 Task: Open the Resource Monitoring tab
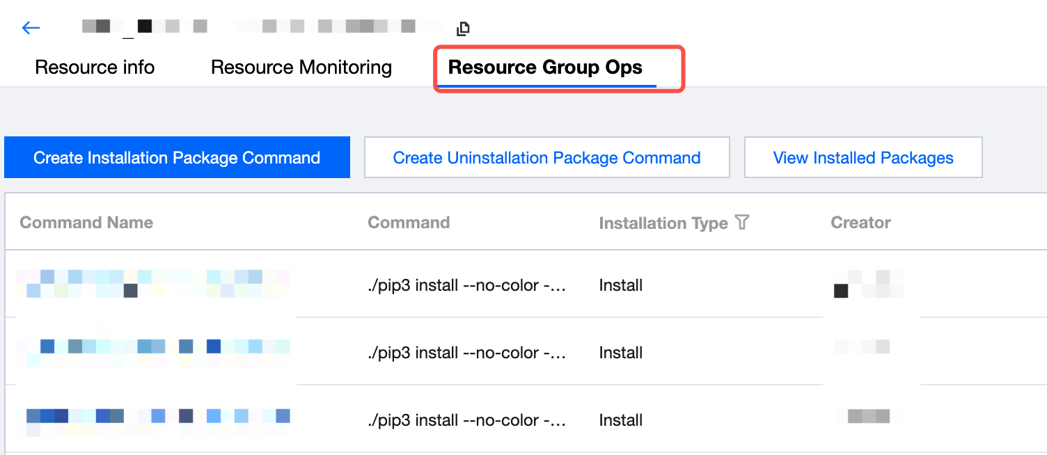301,67
